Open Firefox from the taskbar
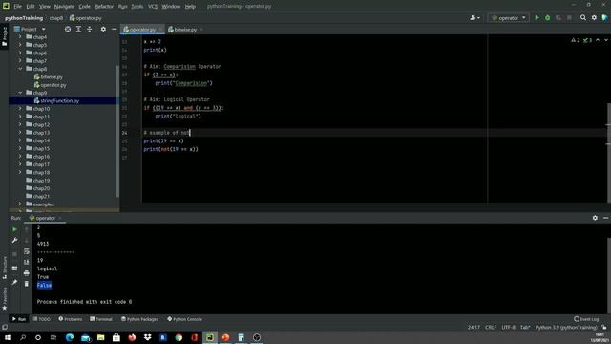This screenshot has width=611, height=344. pos(132,337)
